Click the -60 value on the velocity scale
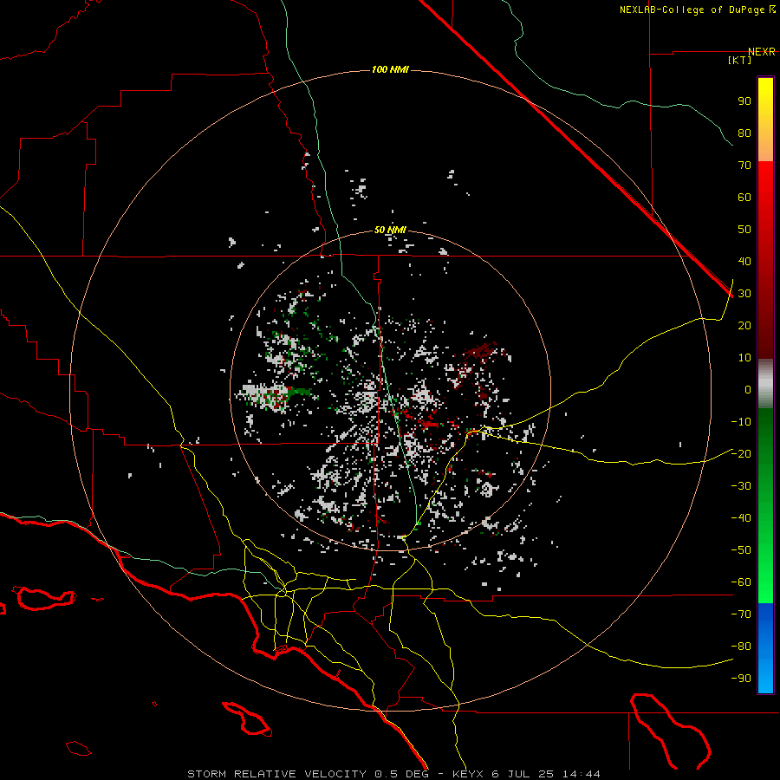The image size is (780, 780). click(741, 582)
